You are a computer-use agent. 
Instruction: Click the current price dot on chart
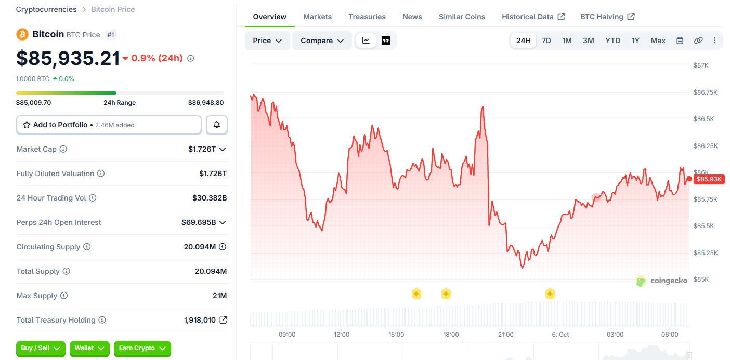[x=689, y=179]
